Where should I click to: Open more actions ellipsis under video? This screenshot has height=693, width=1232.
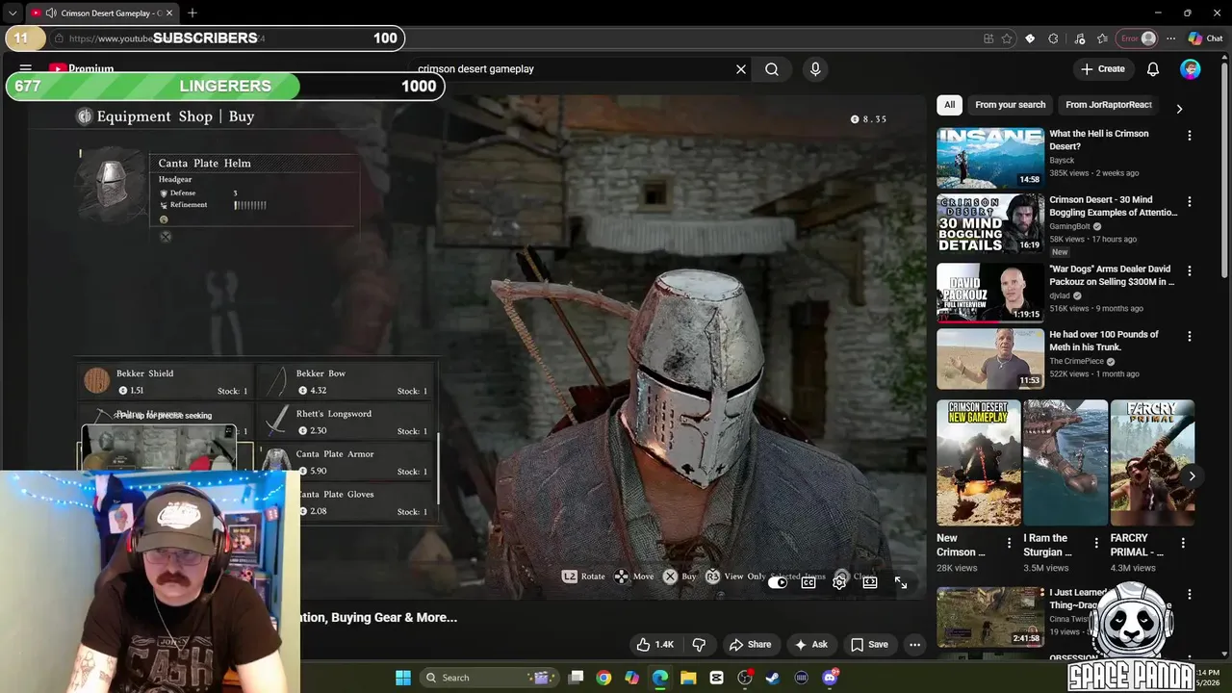point(915,645)
